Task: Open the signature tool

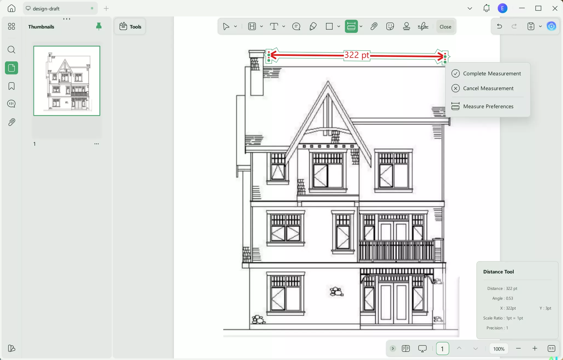Action: pyautogui.click(x=423, y=26)
